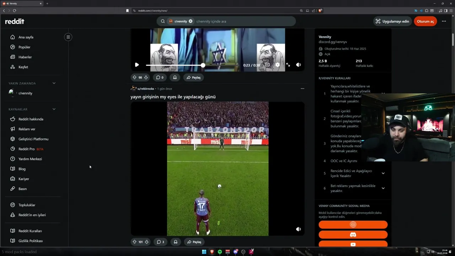Click the Trabzonspor penalty video thumbnail
Image resolution: width=455 pixels, height=256 pixels.
[218, 169]
